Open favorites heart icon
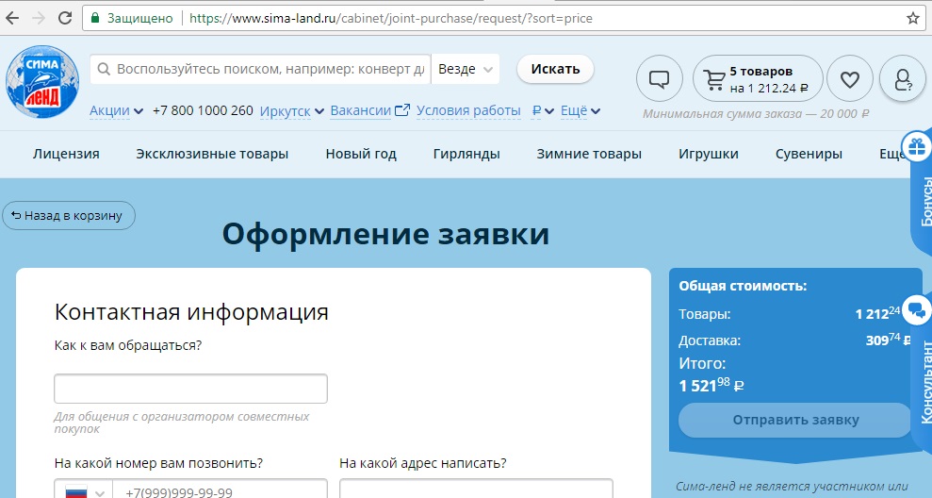 [849, 79]
